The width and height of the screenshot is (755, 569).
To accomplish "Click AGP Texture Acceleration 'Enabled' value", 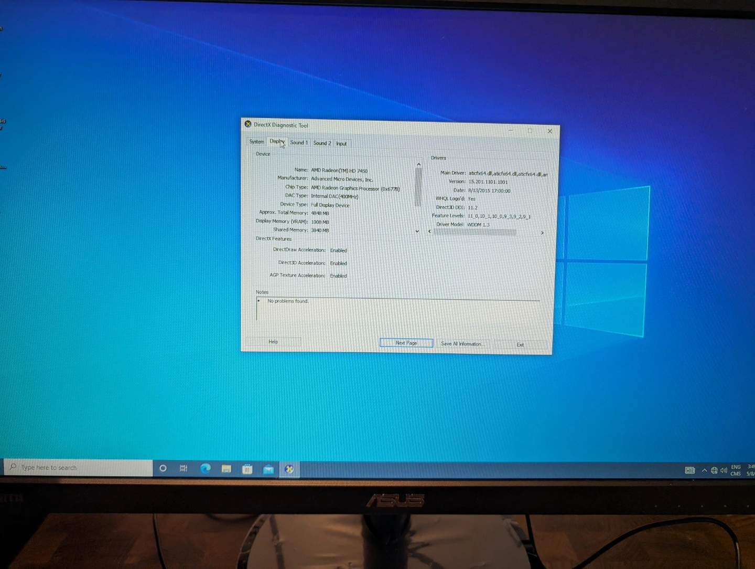I will coord(338,276).
